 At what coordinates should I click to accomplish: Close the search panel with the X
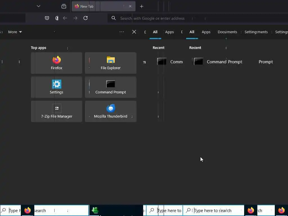click(x=134, y=32)
